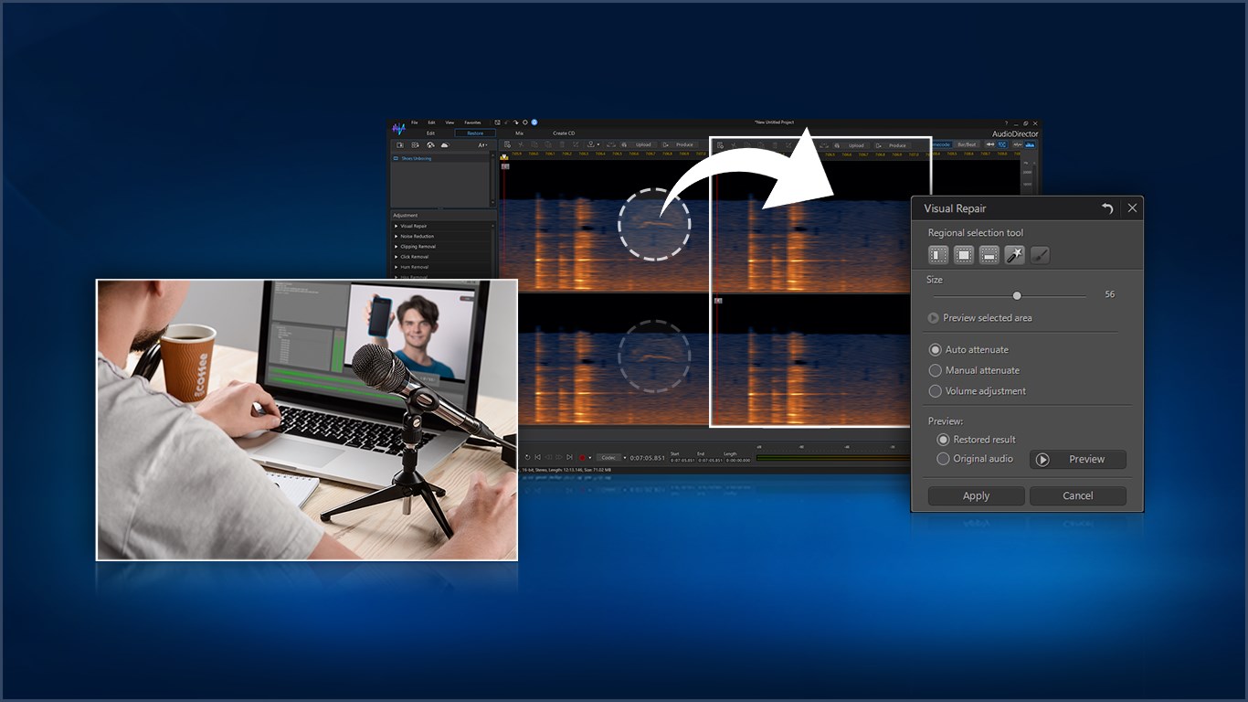The width and height of the screenshot is (1248, 702).
Task: Select the Brush selection tool in Visual Repair
Action: 1040,254
